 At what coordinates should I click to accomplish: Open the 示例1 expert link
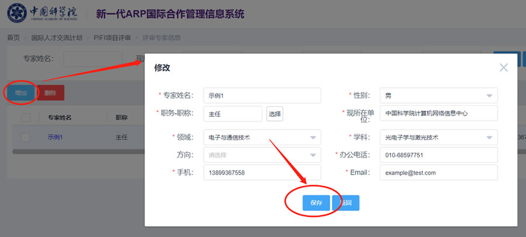(55, 138)
